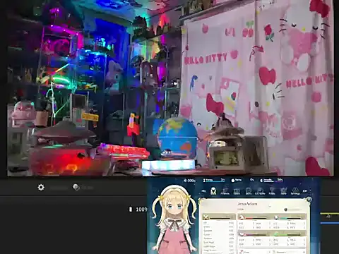Click the blonde anime character avatar

point(174,220)
